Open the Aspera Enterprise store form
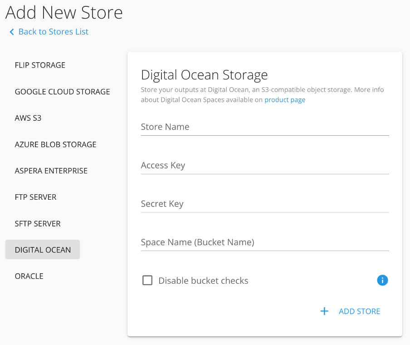The image size is (410, 345). [51, 171]
